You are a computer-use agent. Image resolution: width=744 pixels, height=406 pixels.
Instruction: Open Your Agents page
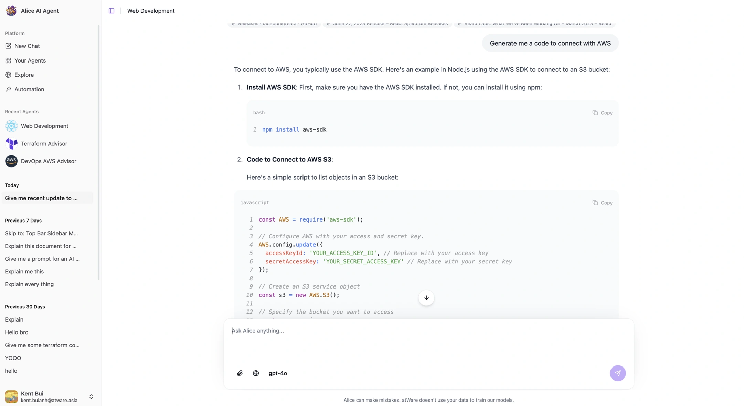[30, 60]
